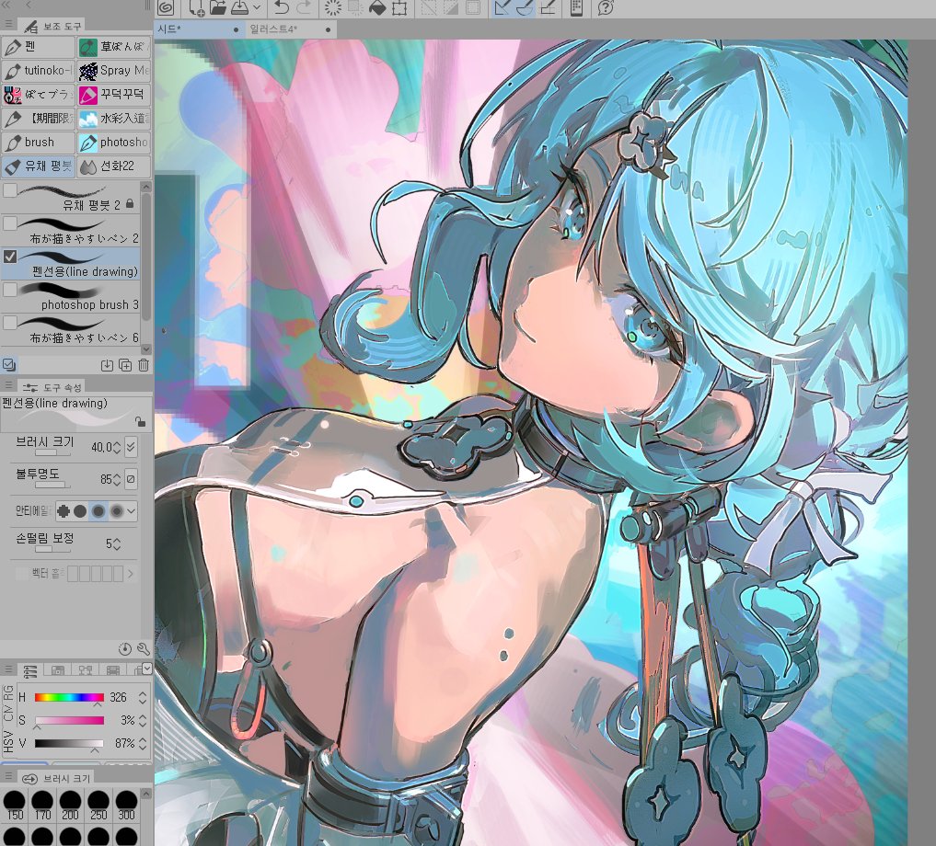The width and height of the screenshot is (936, 846).
Task: Open the 보조 도구 panel tab
Action: pos(53,27)
